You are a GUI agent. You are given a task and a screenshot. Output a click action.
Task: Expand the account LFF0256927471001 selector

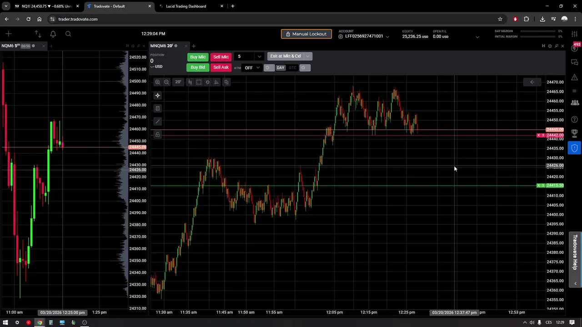[387, 36]
